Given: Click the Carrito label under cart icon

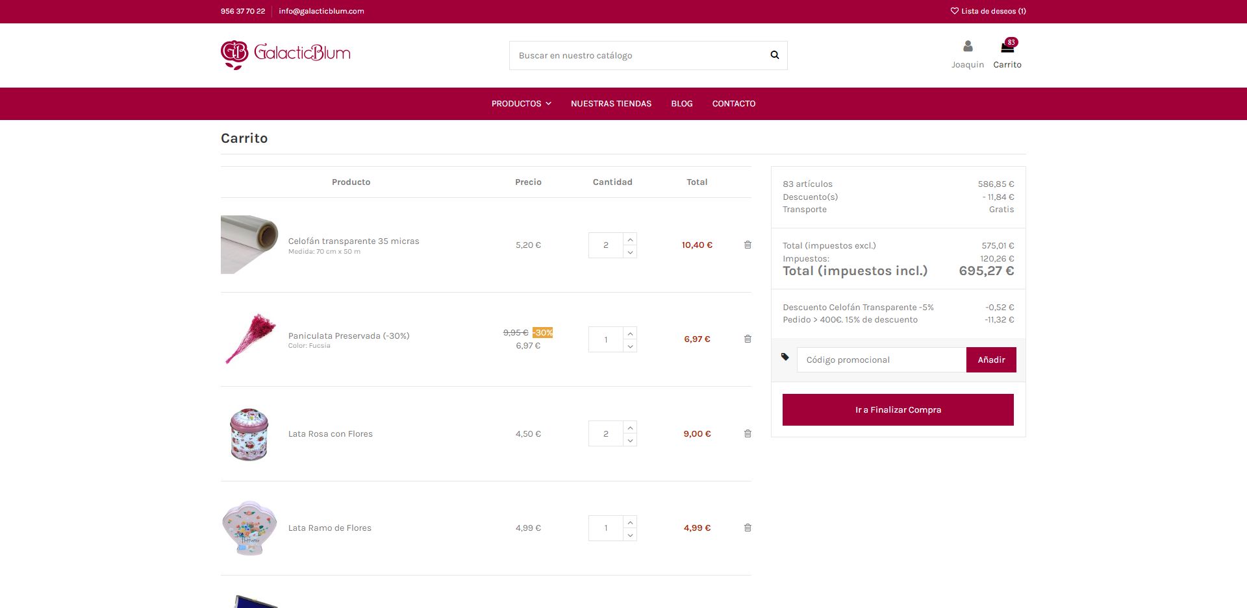Looking at the screenshot, I should tap(1007, 64).
